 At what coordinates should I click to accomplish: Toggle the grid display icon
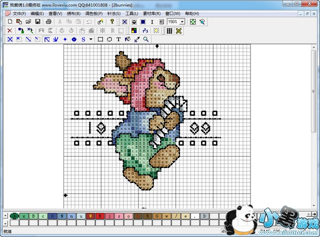[x=169, y=31]
